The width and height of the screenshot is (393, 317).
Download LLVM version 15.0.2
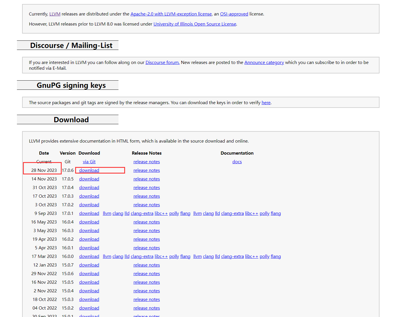pos(89,308)
